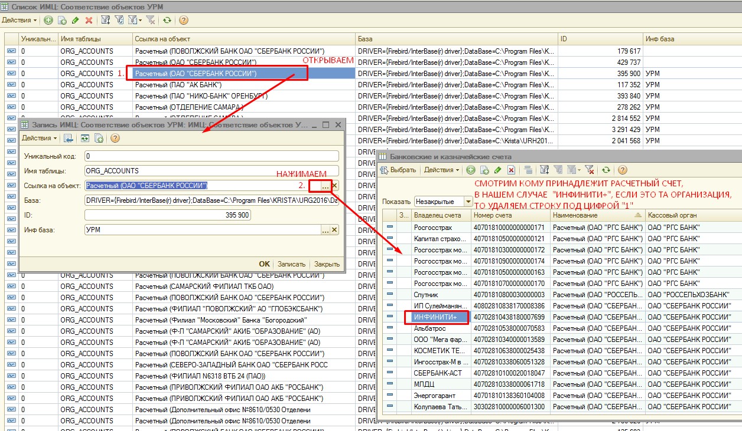Click help question icon in record dialog toolbar

coord(115,139)
